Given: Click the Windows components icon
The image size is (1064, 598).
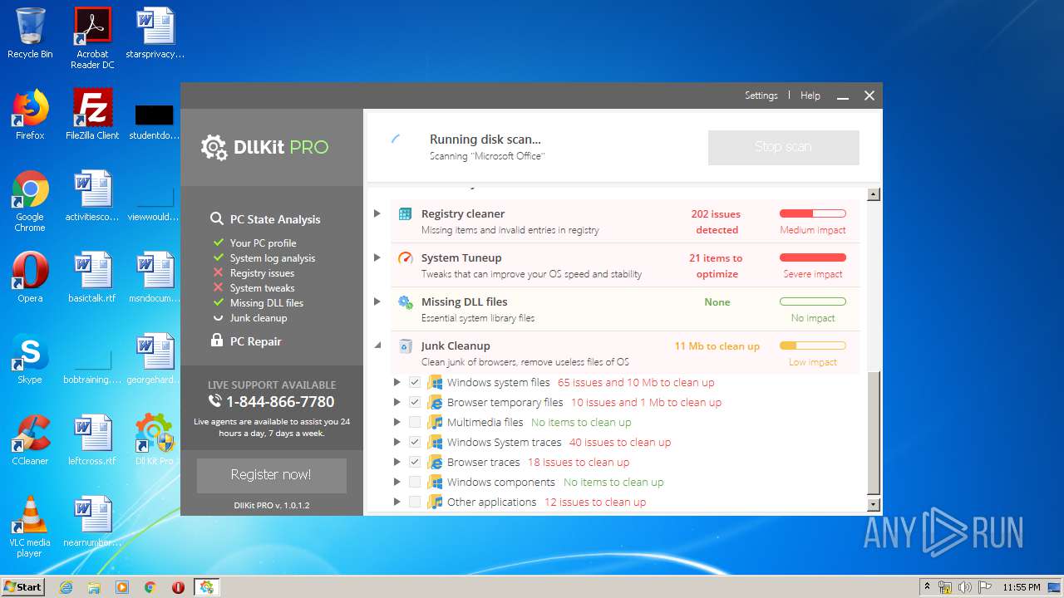Looking at the screenshot, I should tap(435, 483).
